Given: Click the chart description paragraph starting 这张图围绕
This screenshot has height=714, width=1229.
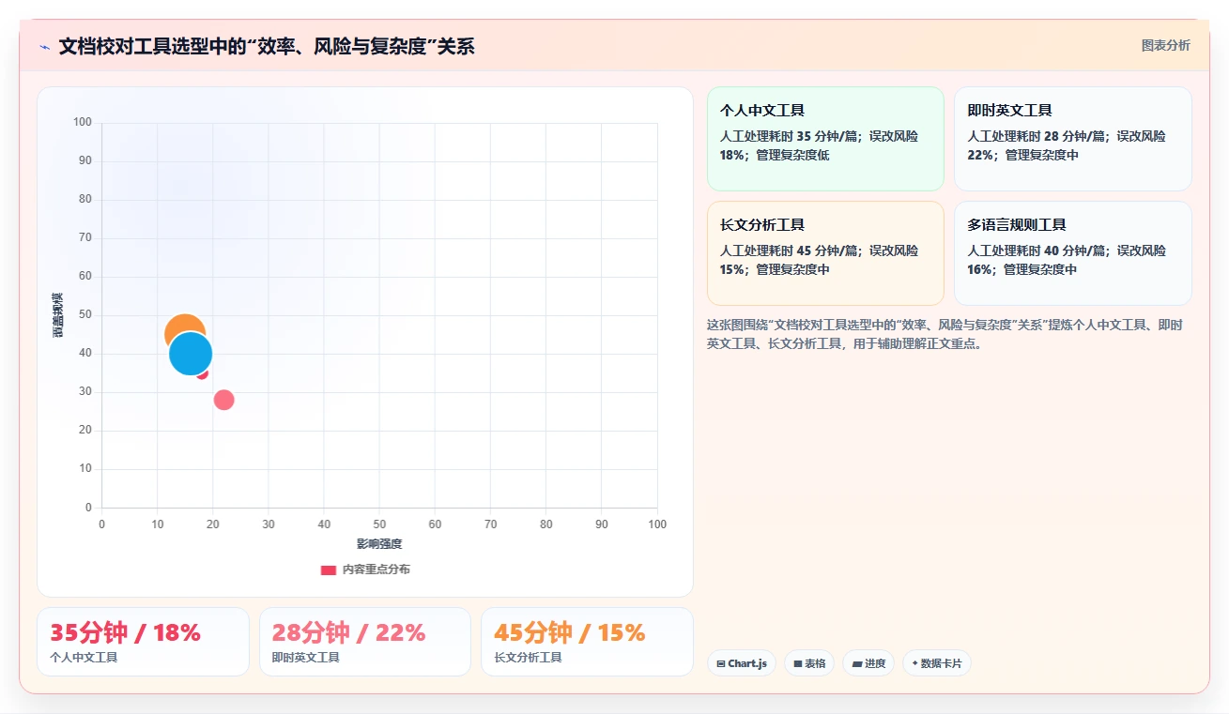Looking at the screenshot, I should click(945, 334).
